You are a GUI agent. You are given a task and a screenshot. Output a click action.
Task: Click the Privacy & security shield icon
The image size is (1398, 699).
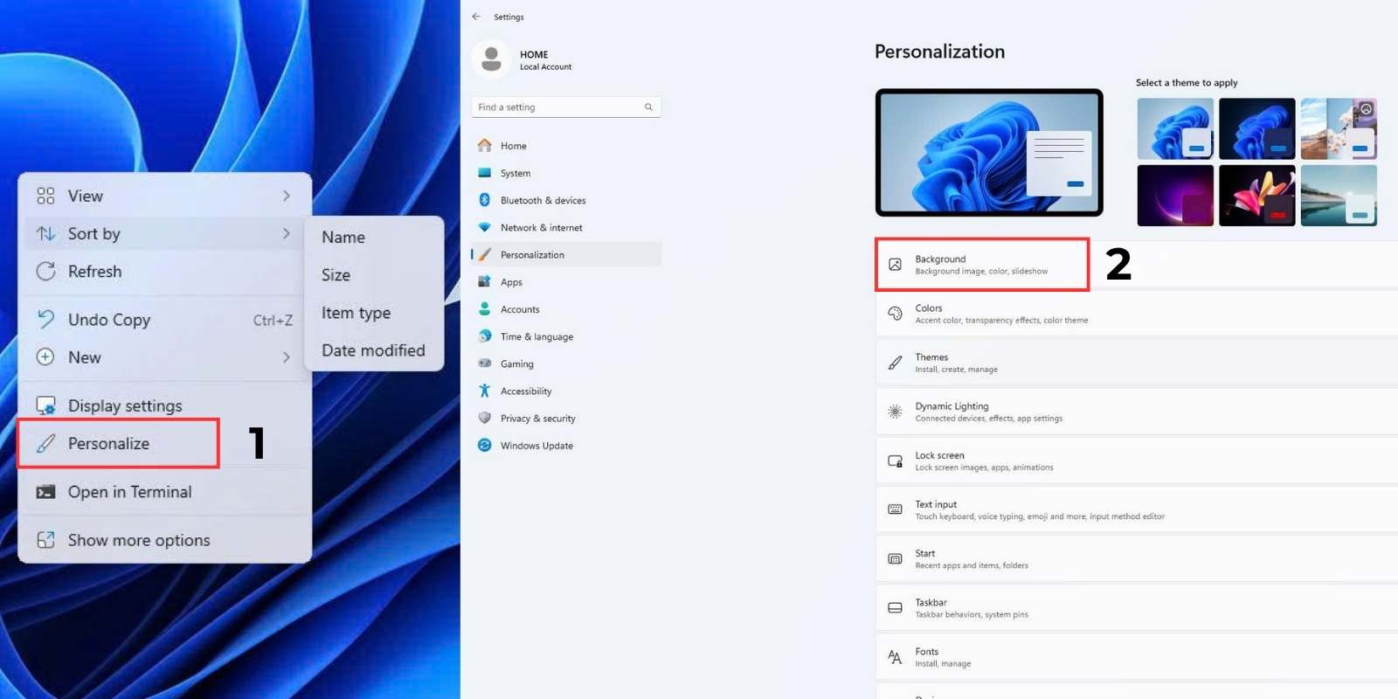tap(484, 418)
